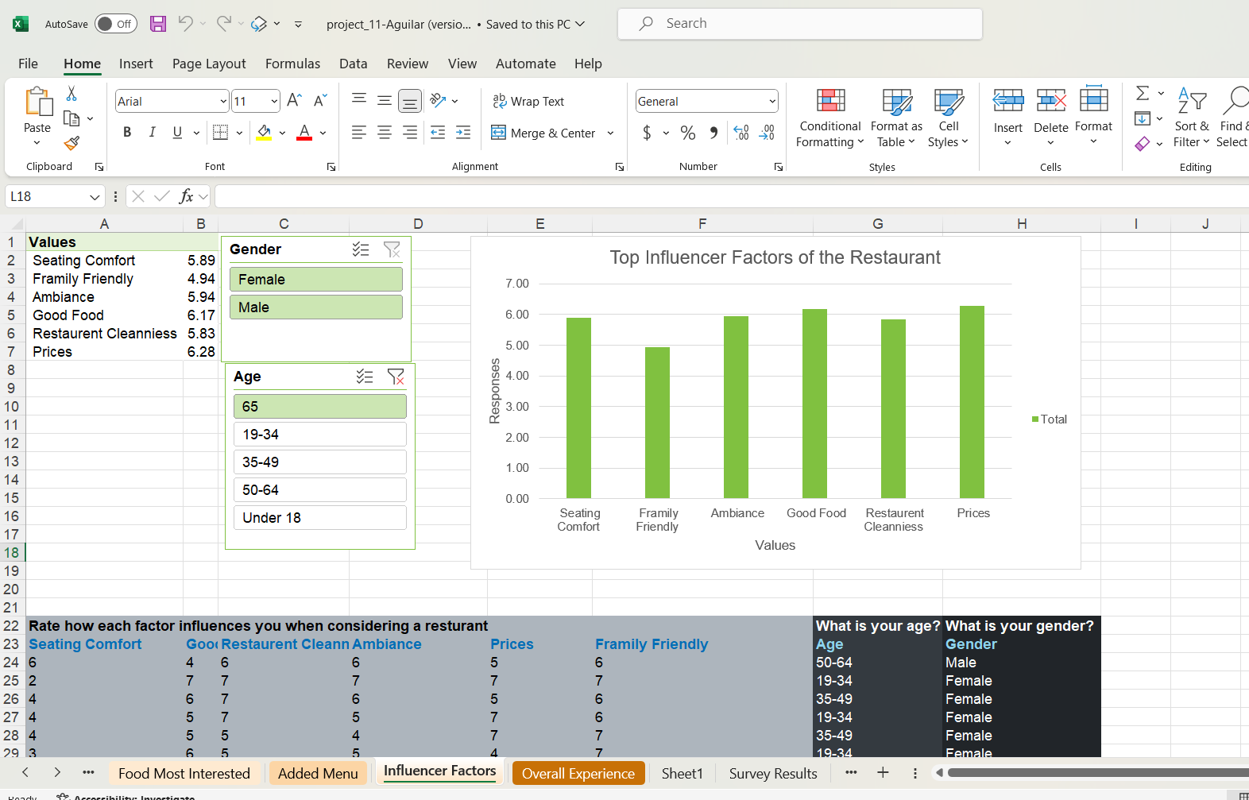The height and width of the screenshot is (800, 1249).
Task: Toggle Female in the Gender slicer
Action: [x=316, y=280]
